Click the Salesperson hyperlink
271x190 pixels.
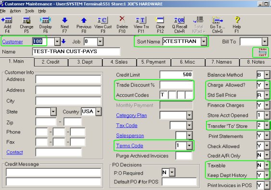130,136
